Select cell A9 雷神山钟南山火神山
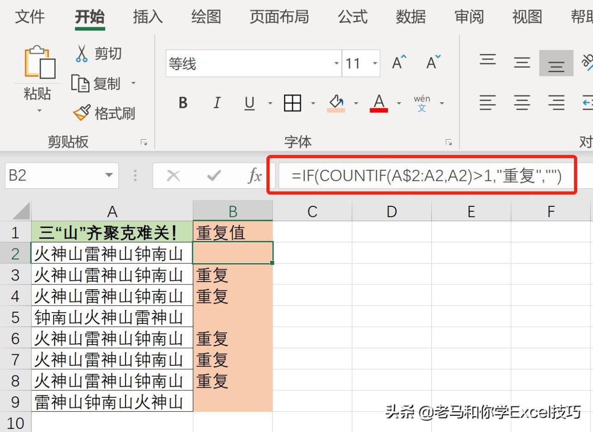The image size is (593, 432). (112, 401)
